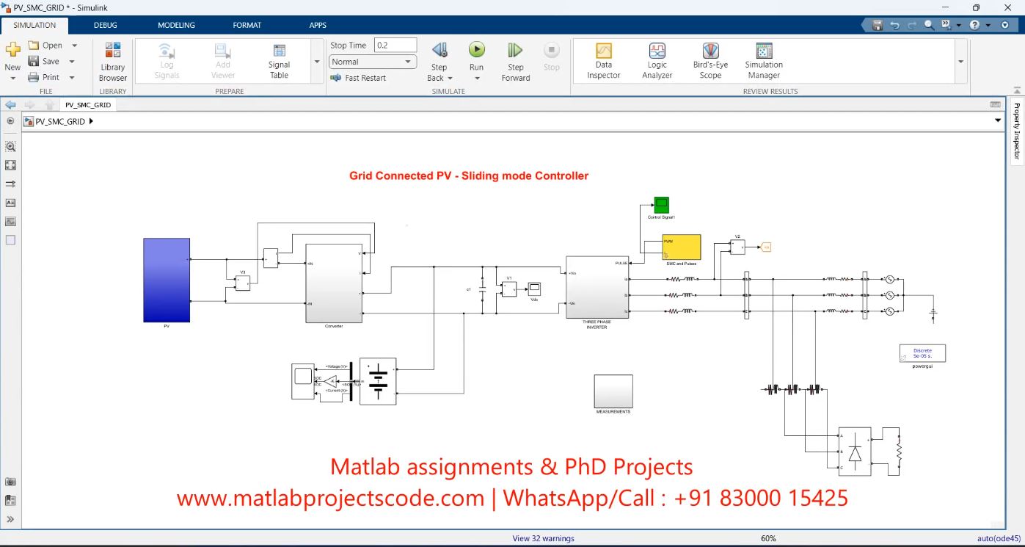Select the blue PV block

coord(167,280)
